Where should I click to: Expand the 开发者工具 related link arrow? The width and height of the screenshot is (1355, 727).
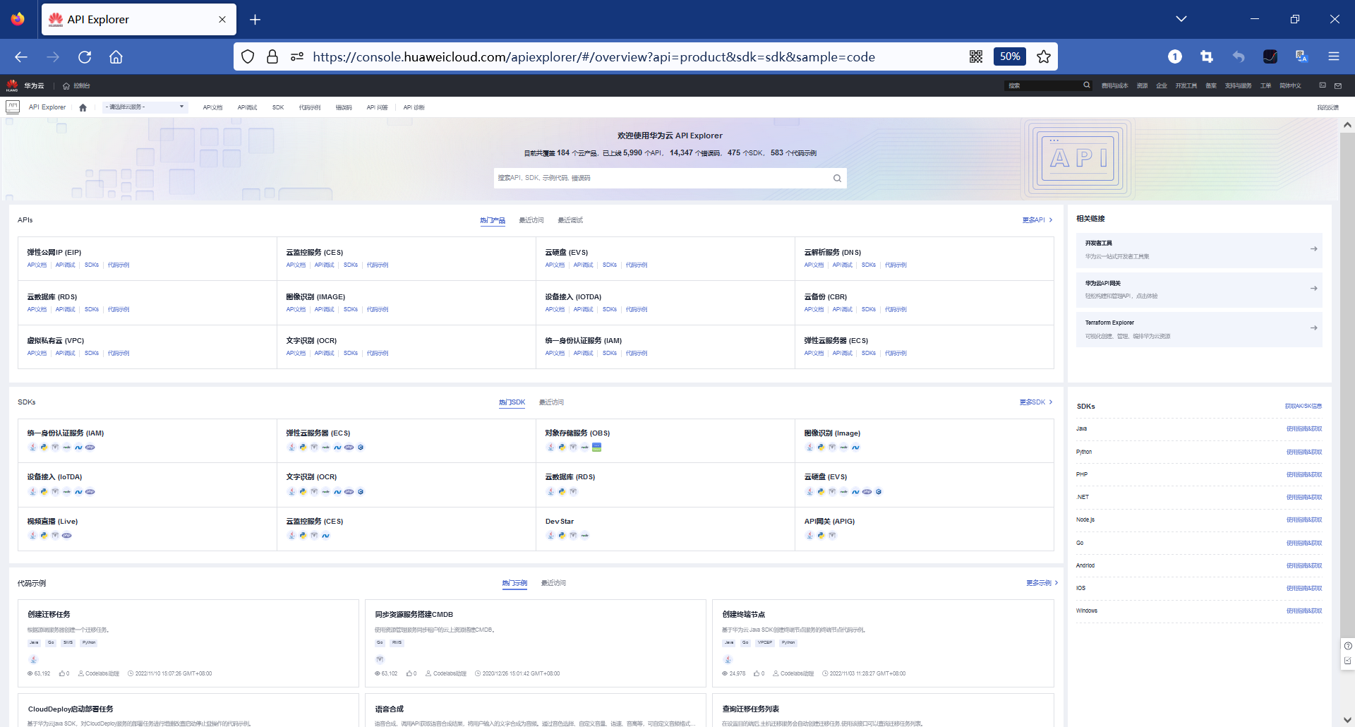pyautogui.click(x=1313, y=249)
